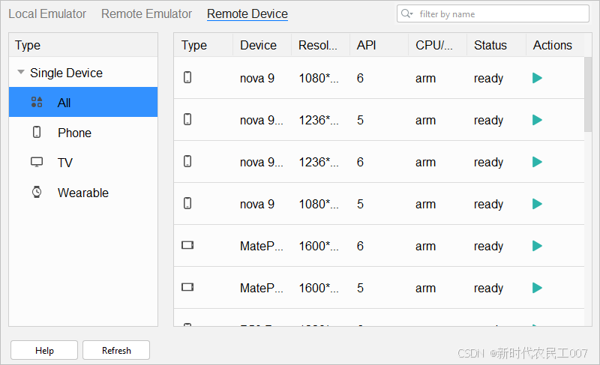Click the table's Type column header
This screenshot has height=365, width=600.
click(x=203, y=45)
